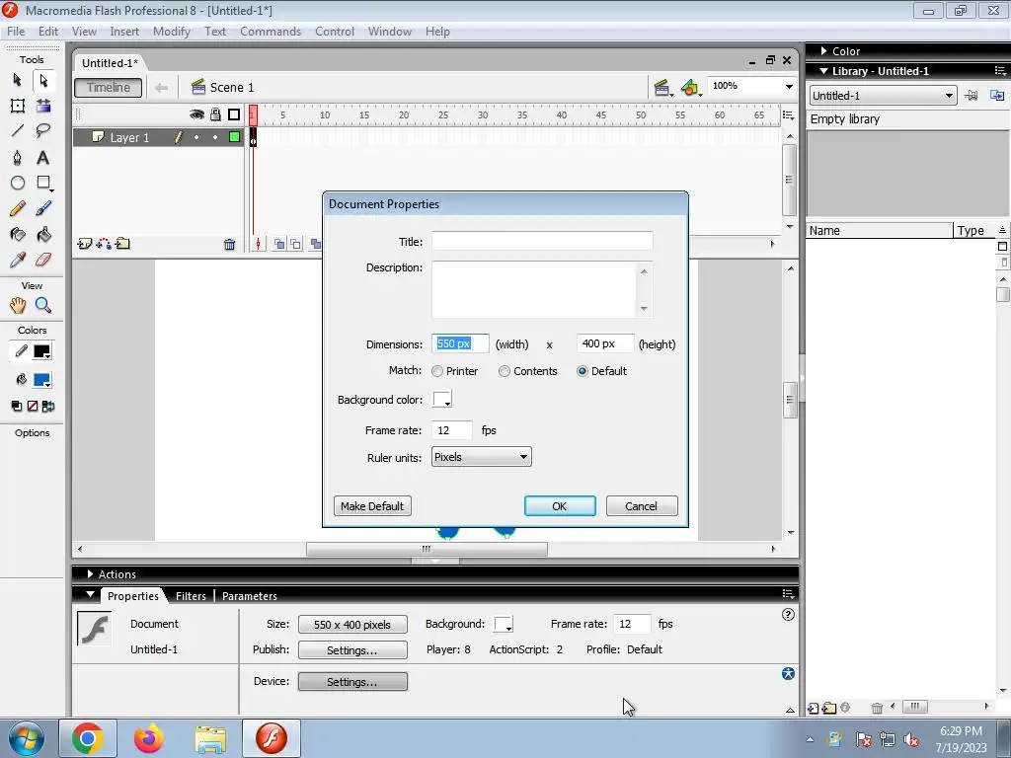Viewport: 1011px width, 758px height.
Task: Open the Commands menu
Action: click(271, 32)
